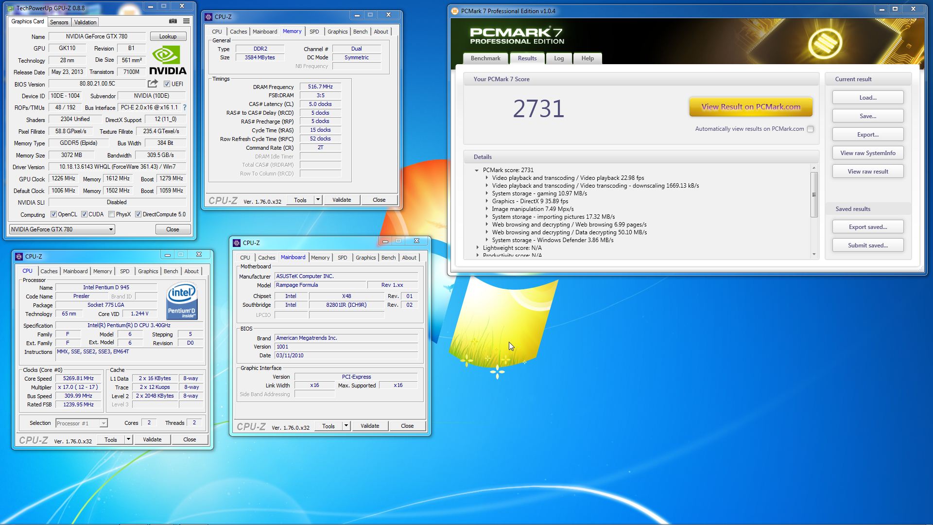Click View raw SystemInfo button
This screenshot has width=933, height=525.
868,153
